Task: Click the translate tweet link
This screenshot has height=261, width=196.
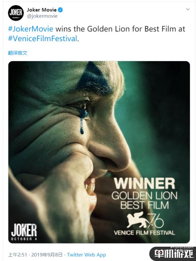Action: click(x=17, y=53)
